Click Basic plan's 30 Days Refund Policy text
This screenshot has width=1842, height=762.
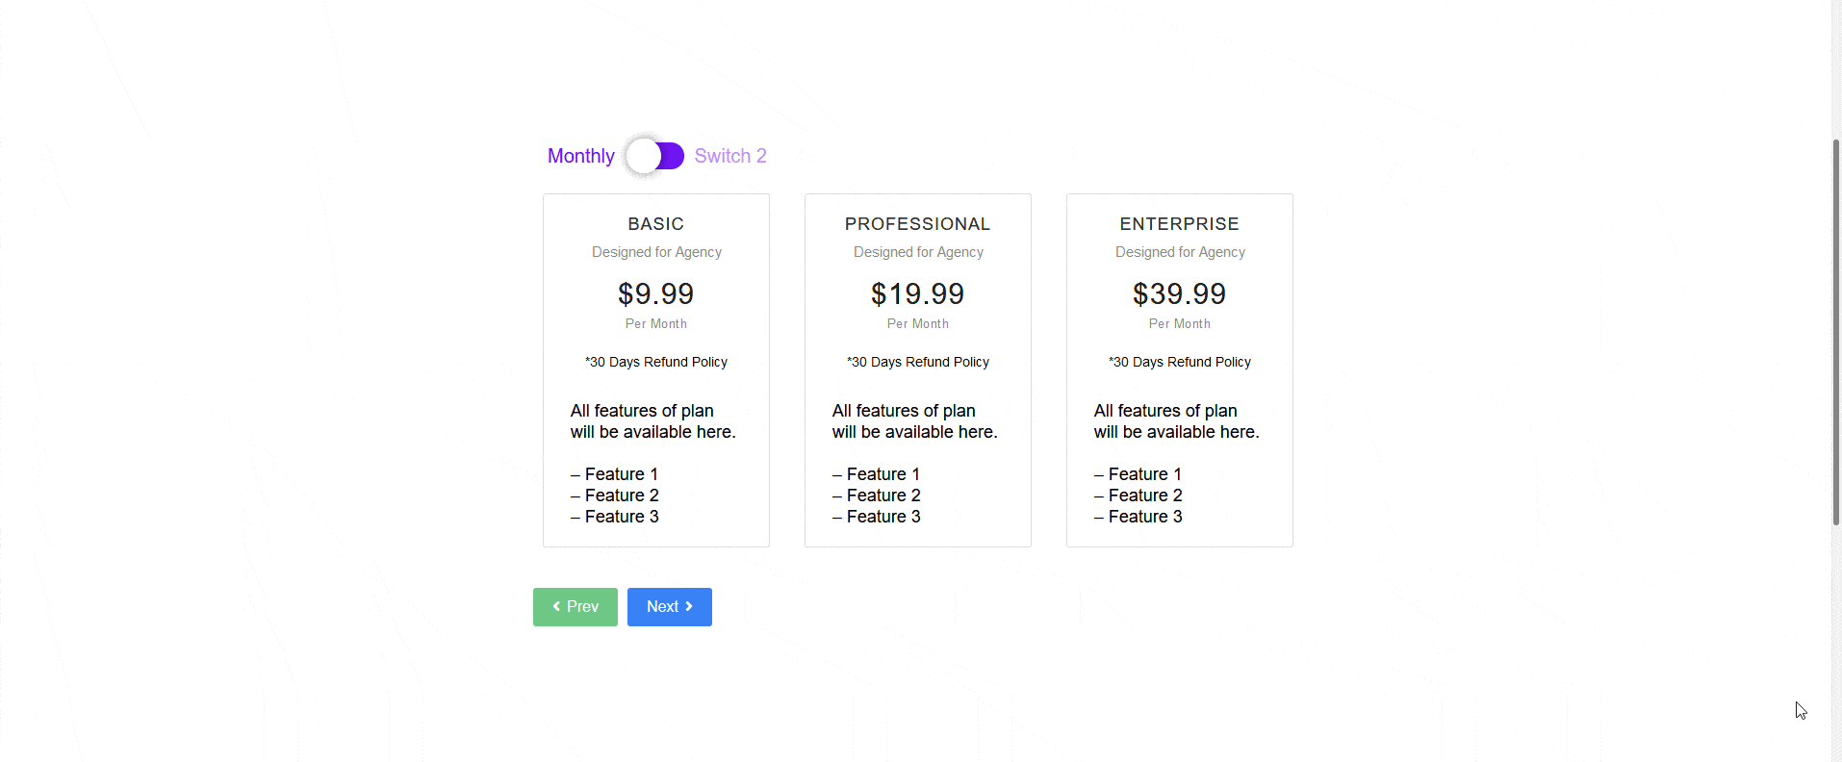(656, 362)
